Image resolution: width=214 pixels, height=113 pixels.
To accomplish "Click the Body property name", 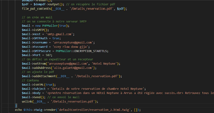I will 37,93.
